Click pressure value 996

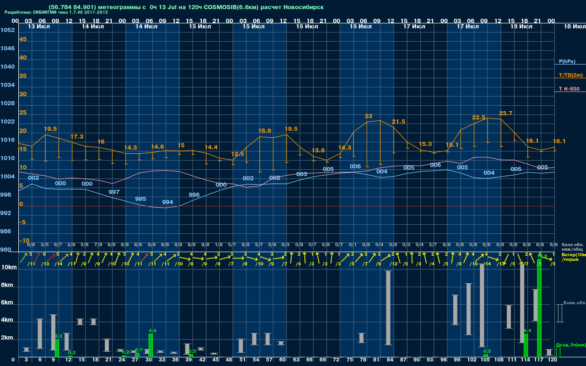[x=194, y=194]
